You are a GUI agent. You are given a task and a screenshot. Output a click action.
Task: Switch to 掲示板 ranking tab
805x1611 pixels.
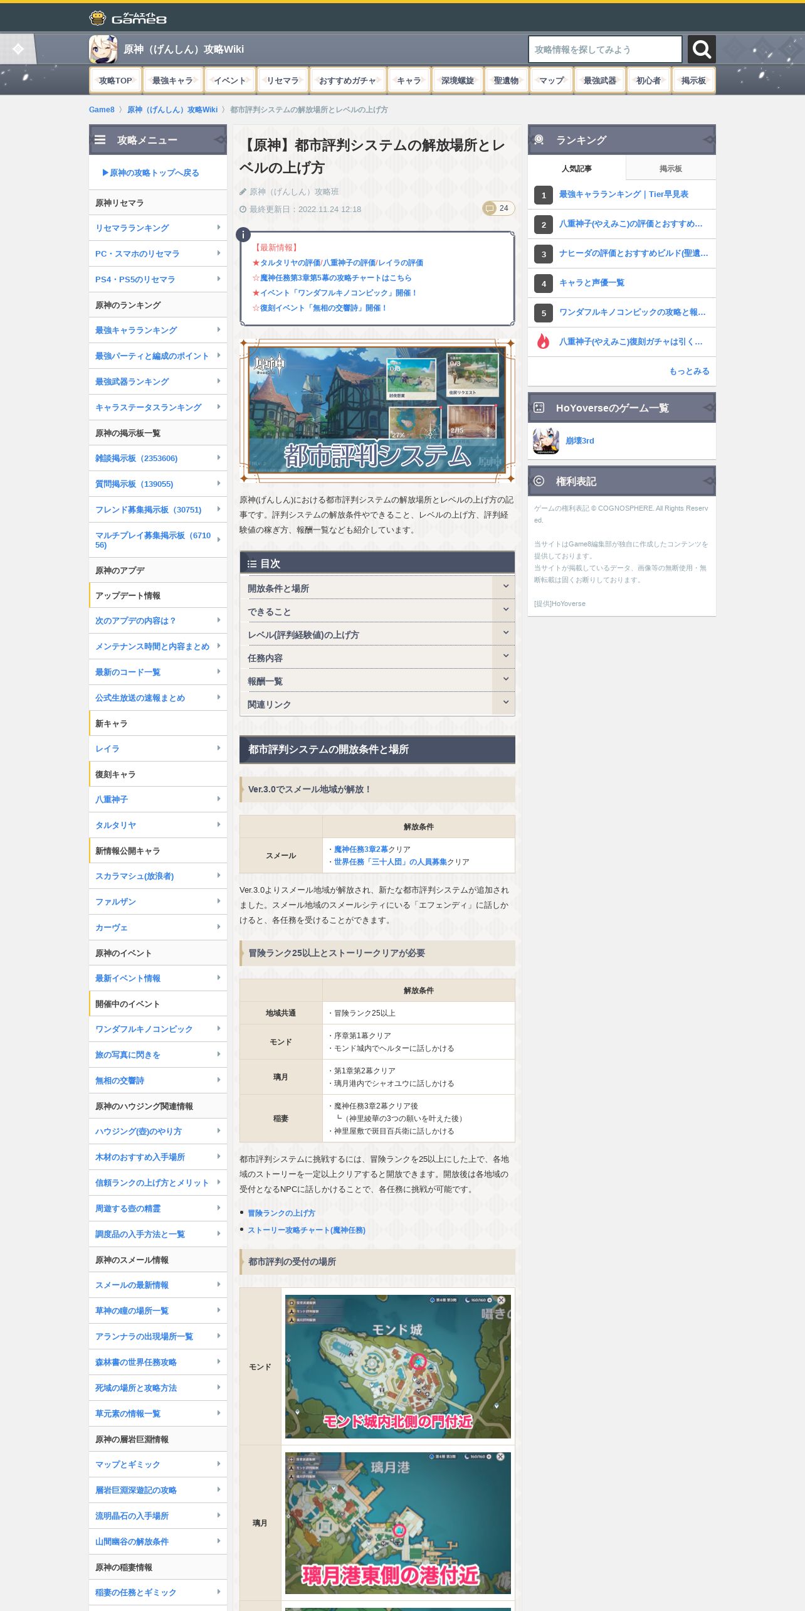(x=671, y=168)
